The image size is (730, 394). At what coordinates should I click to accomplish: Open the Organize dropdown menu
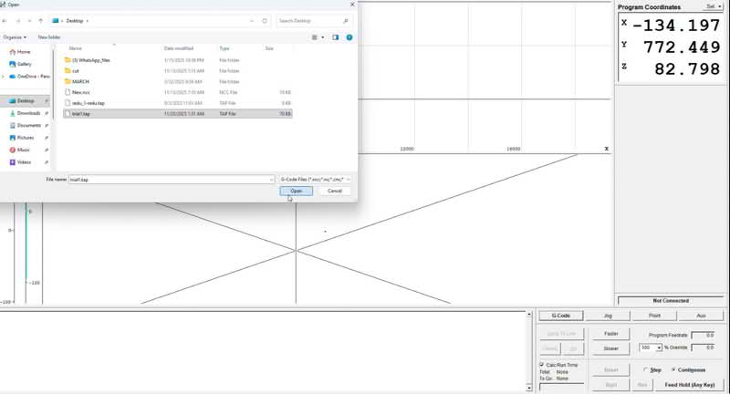click(x=14, y=37)
